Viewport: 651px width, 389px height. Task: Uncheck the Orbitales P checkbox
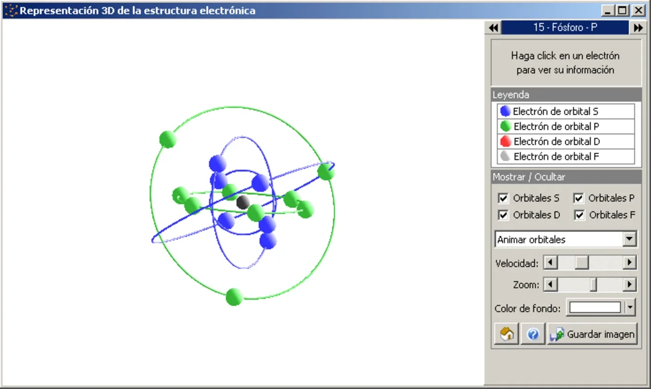[x=578, y=198]
